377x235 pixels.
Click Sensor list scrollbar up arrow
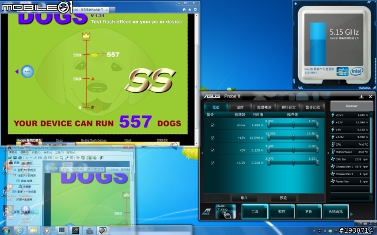click(x=372, y=113)
